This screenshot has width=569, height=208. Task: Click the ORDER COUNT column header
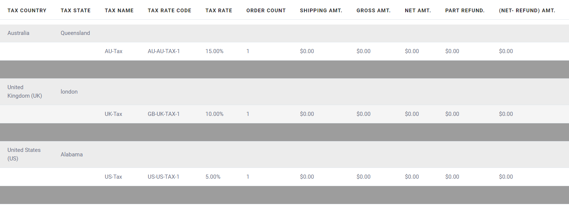266,10
